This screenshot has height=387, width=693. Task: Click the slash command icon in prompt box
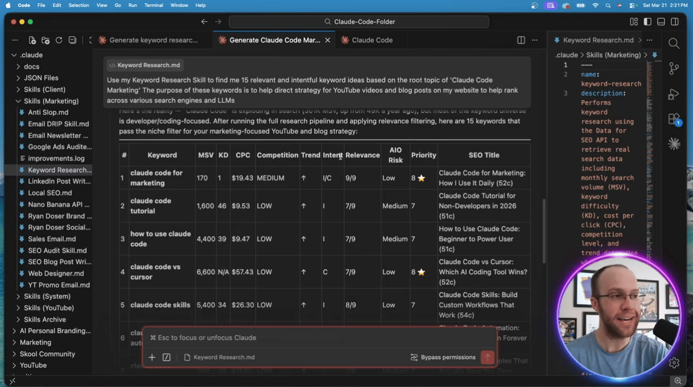(x=167, y=358)
